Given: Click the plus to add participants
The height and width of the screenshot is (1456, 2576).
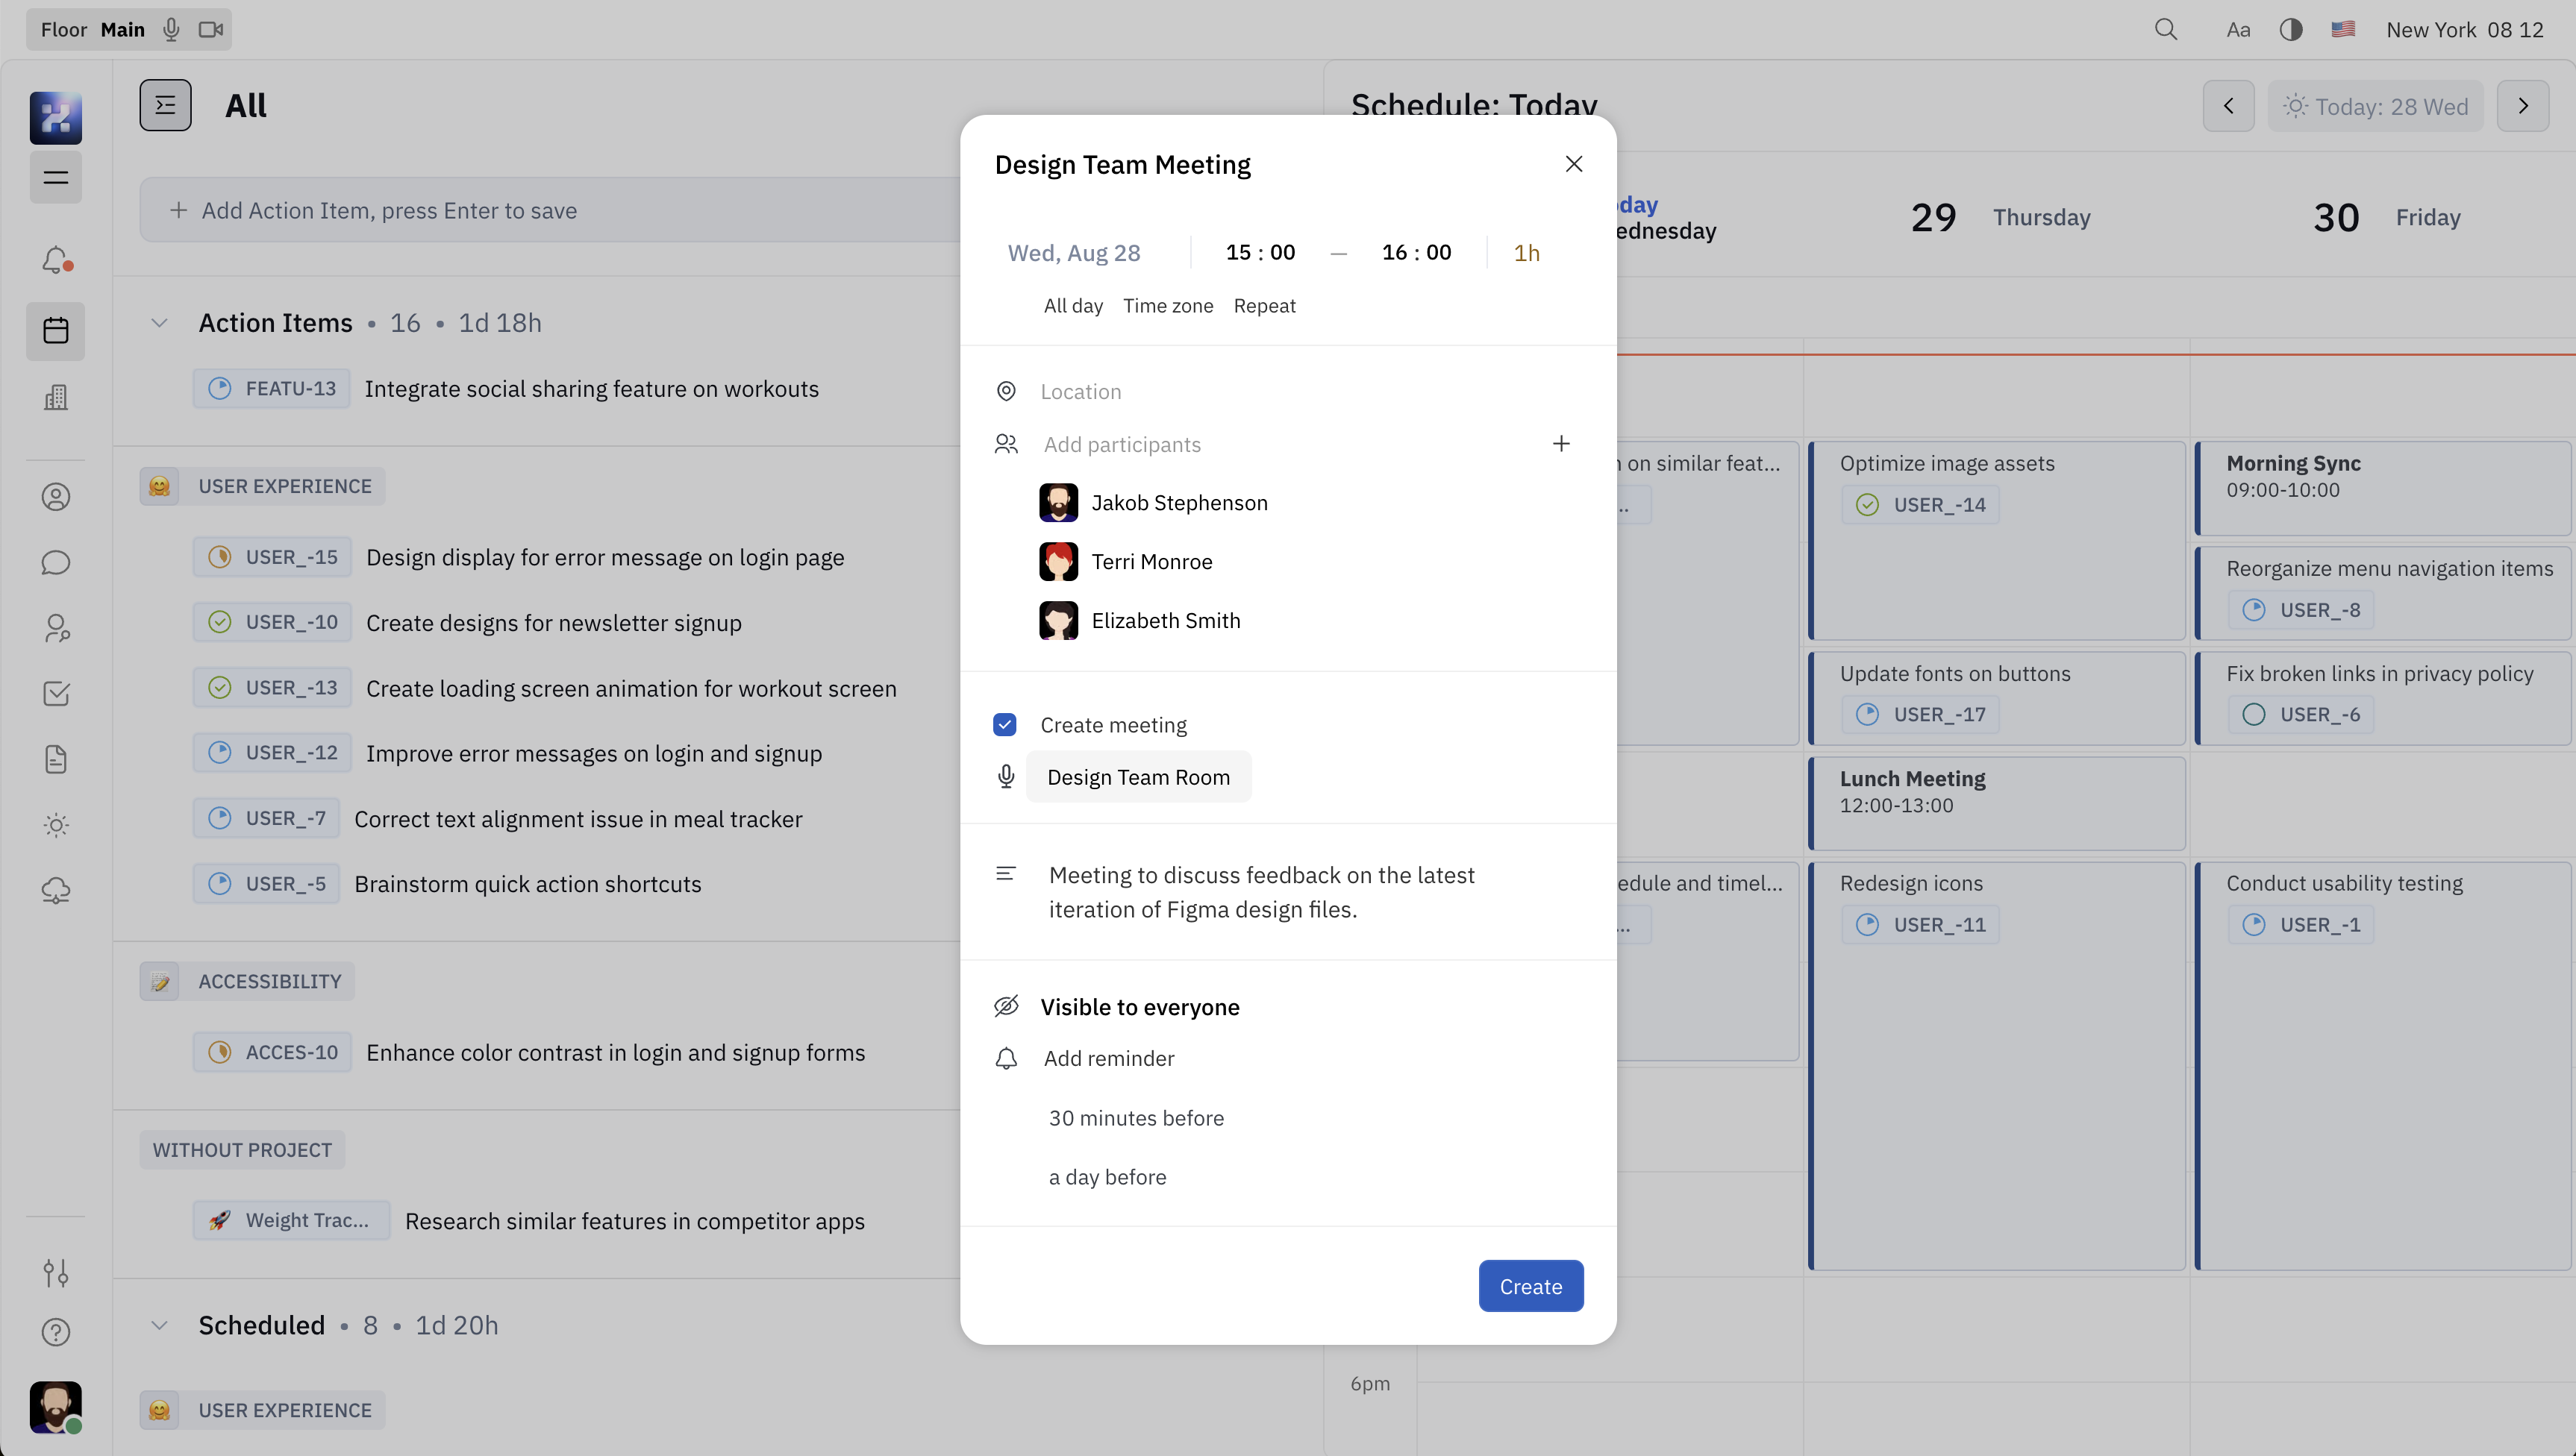Looking at the screenshot, I should click(1560, 444).
